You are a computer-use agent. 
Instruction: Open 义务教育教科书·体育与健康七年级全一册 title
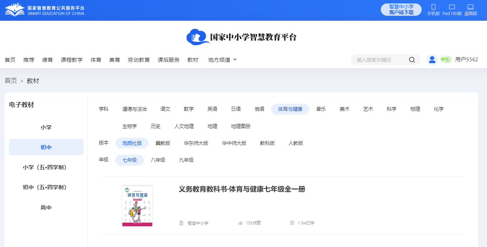coord(242,189)
